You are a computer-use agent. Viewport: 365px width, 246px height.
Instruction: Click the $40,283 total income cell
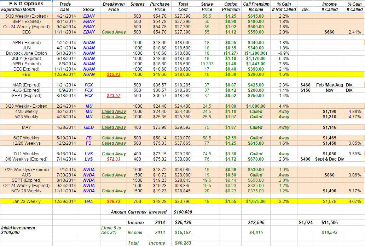(x=183, y=243)
